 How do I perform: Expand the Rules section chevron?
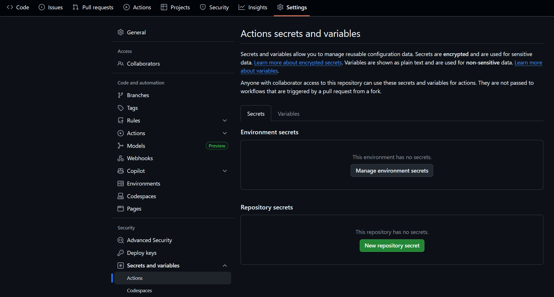point(225,120)
